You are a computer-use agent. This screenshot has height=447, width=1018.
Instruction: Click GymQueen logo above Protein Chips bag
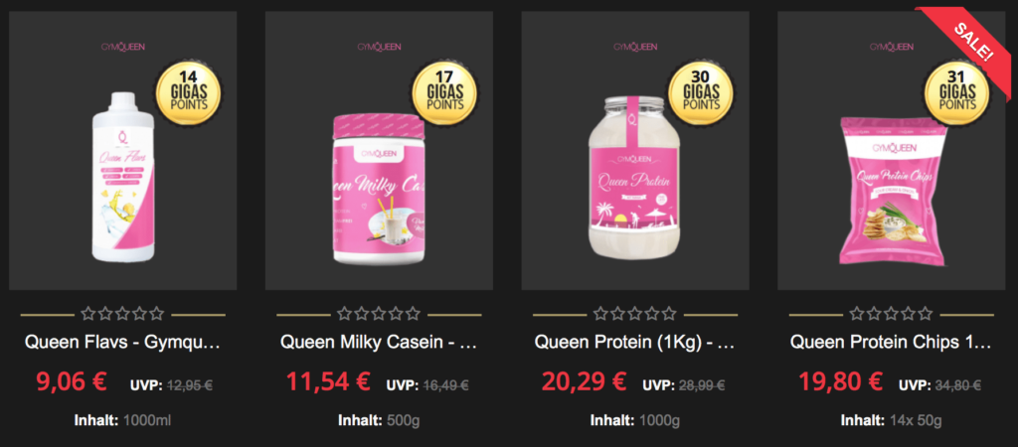(x=891, y=47)
